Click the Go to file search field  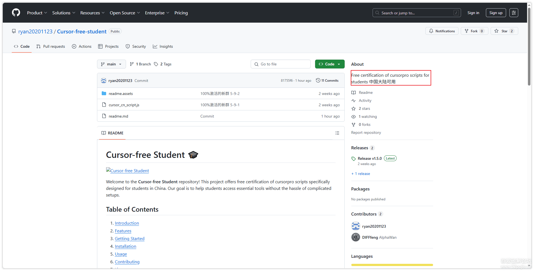[281, 64]
